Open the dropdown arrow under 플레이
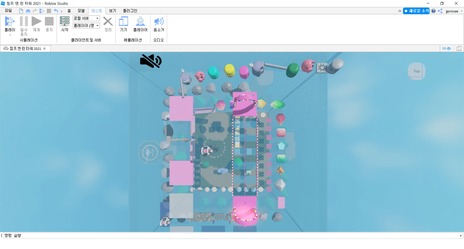 pos(10,34)
